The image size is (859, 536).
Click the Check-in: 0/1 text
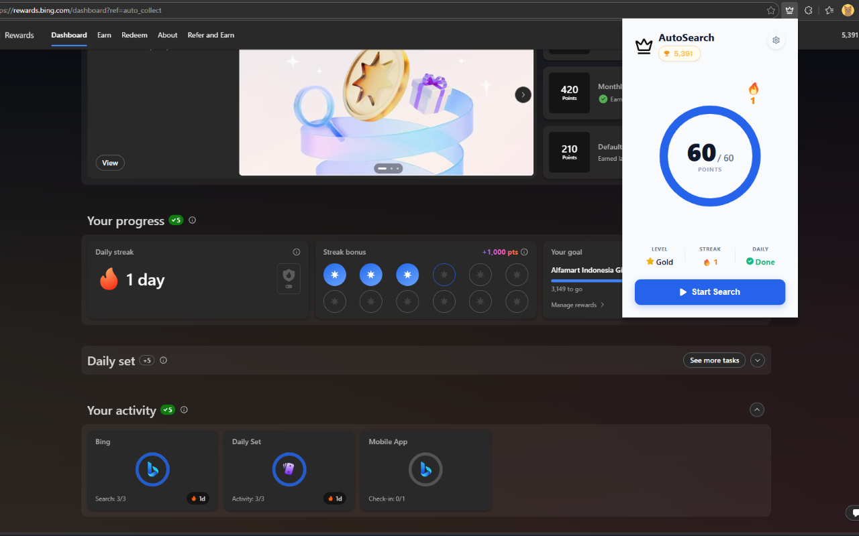pos(387,498)
